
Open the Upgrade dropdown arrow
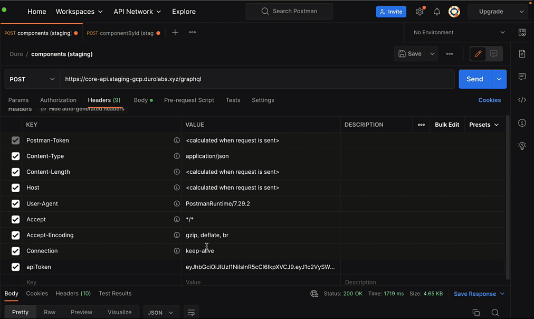coord(521,12)
